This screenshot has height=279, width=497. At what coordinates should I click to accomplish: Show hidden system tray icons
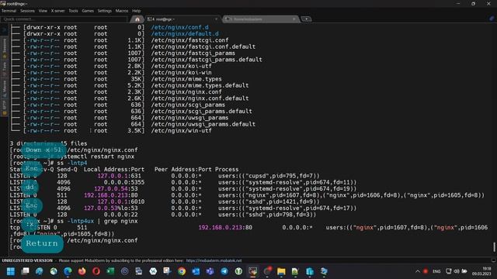(418, 271)
